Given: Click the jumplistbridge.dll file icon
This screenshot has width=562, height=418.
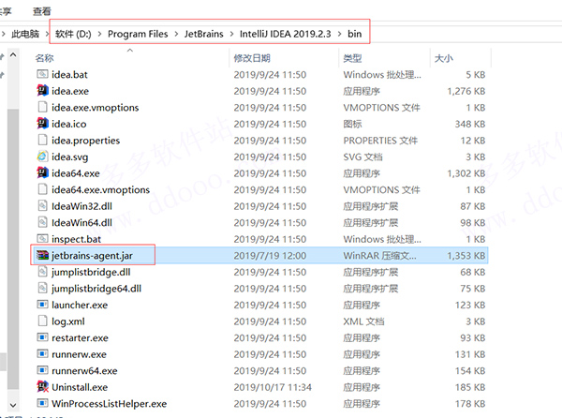Looking at the screenshot, I should pyautogui.click(x=42, y=272).
